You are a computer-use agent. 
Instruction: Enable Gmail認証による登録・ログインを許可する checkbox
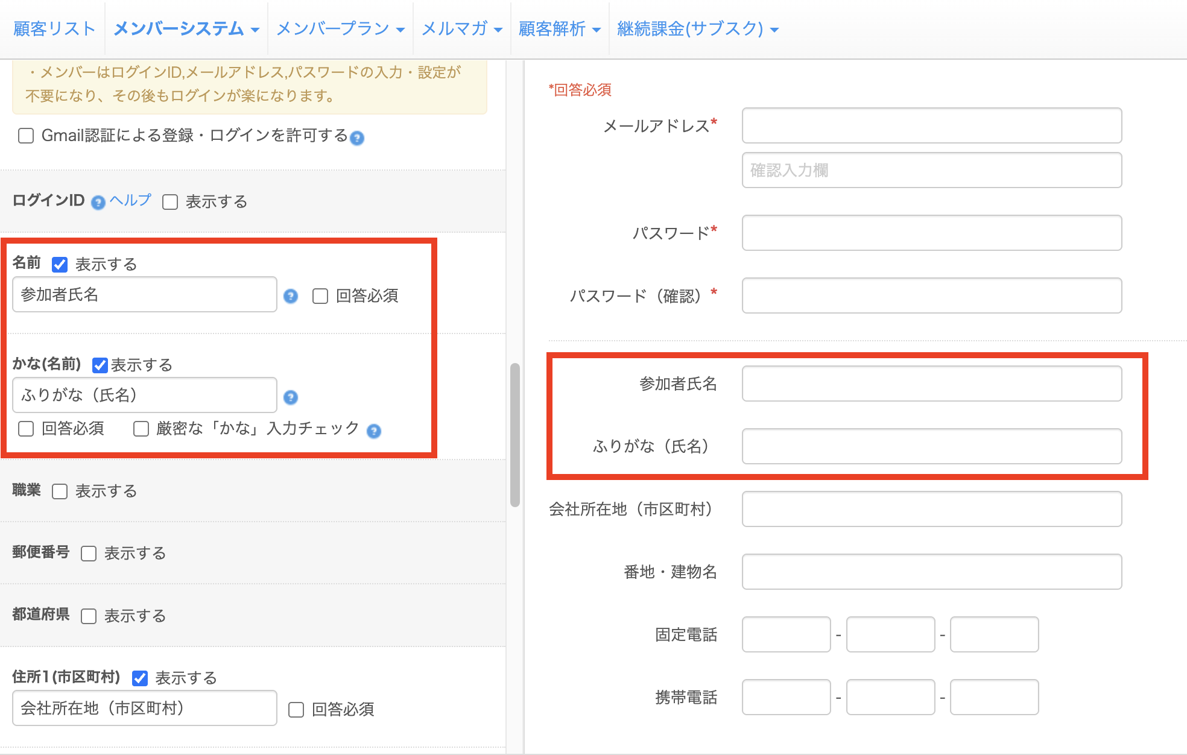click(x=25, y=136)
